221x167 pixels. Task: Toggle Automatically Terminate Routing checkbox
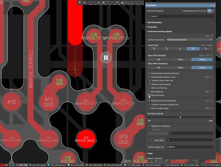[149, 73]
